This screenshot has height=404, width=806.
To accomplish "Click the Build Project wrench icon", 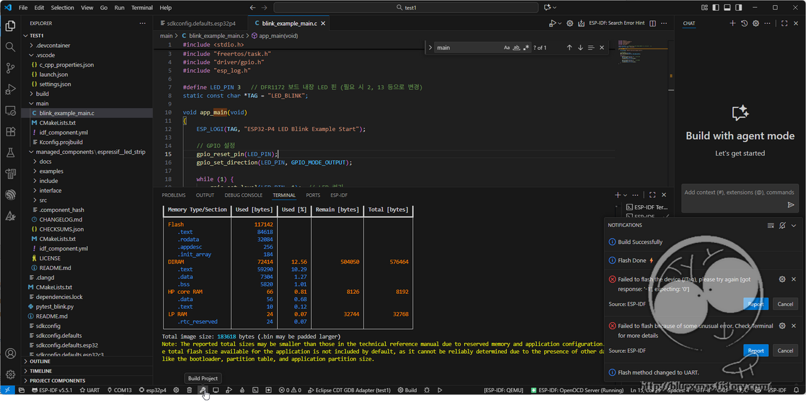I will point(203,390).
